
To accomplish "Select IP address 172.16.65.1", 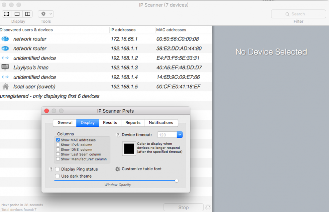I will coord(124,39).
